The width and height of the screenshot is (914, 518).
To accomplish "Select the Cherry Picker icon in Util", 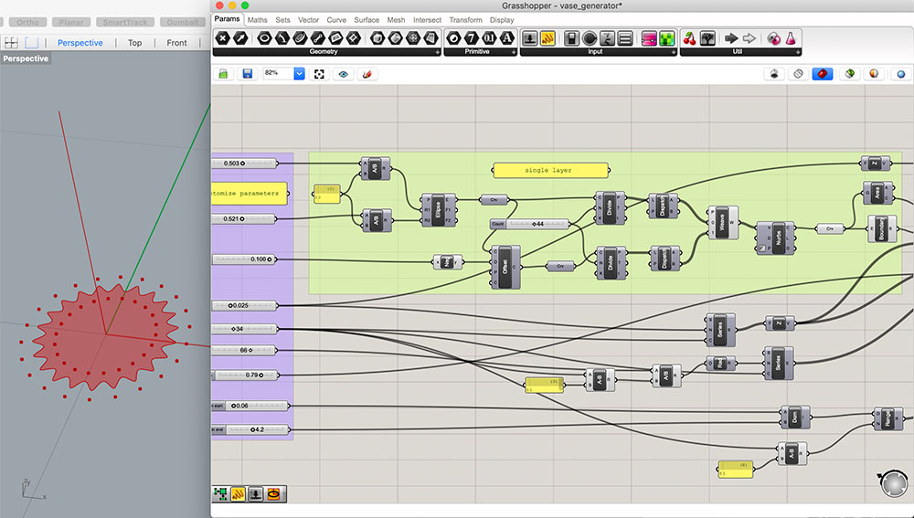I will [x=689, y=38].
